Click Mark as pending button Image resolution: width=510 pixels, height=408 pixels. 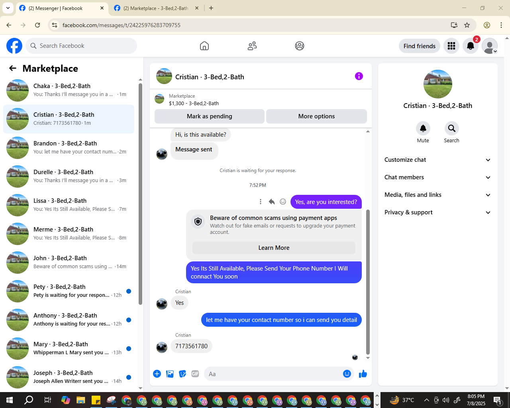[x=210, y=116]
